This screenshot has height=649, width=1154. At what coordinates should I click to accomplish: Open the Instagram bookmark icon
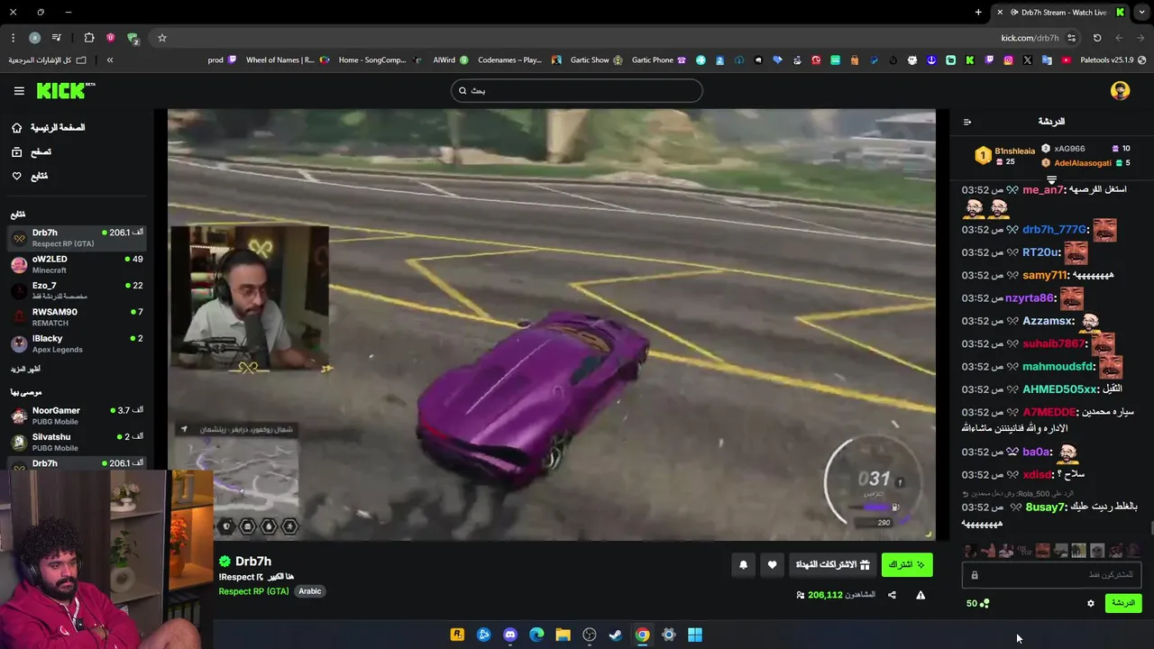[1008, 60]
